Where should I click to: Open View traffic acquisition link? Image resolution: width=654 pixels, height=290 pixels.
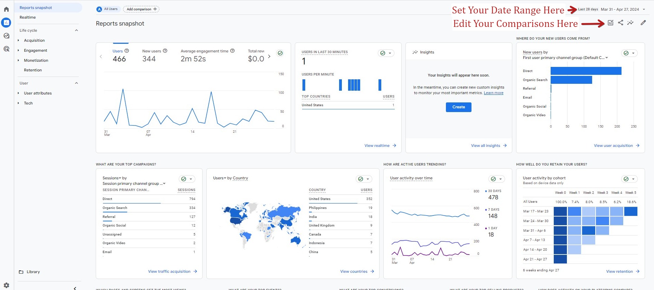tap(172, 271)
